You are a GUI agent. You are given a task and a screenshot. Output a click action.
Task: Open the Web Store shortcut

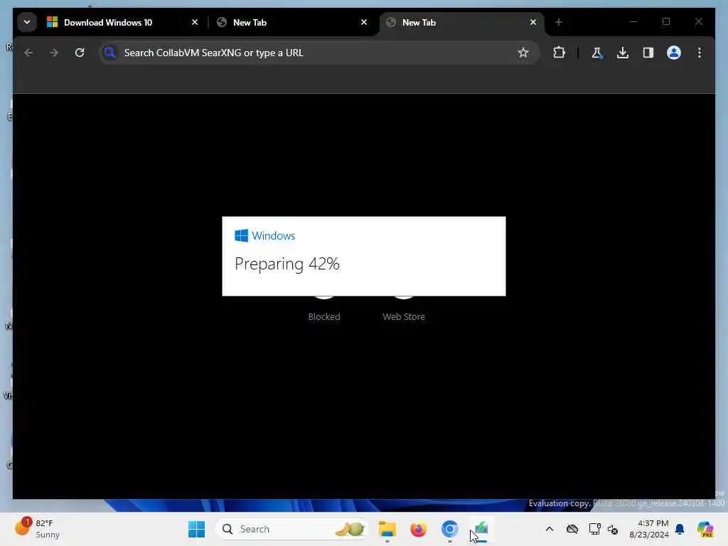click(404, 310)
